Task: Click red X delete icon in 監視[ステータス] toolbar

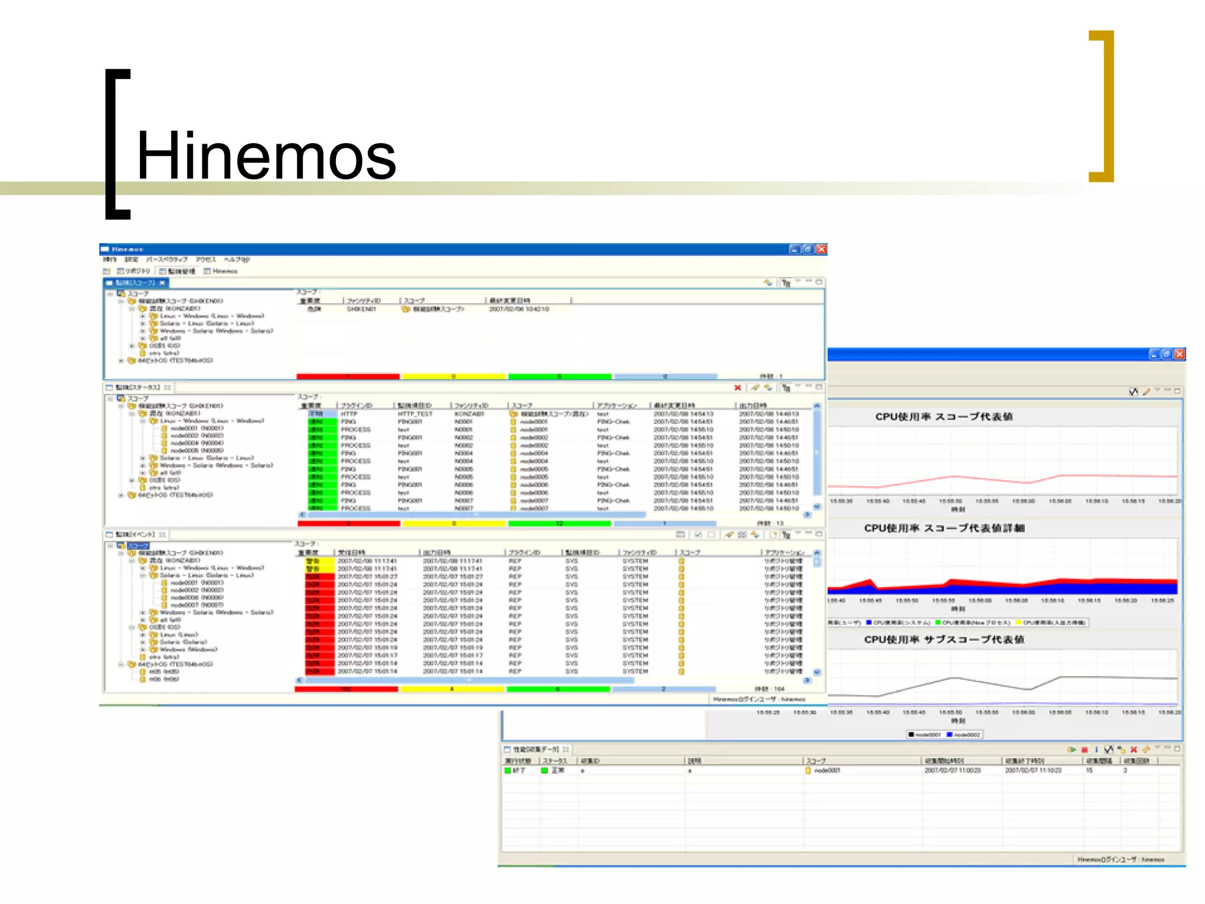Action: (x=738, y=387)
